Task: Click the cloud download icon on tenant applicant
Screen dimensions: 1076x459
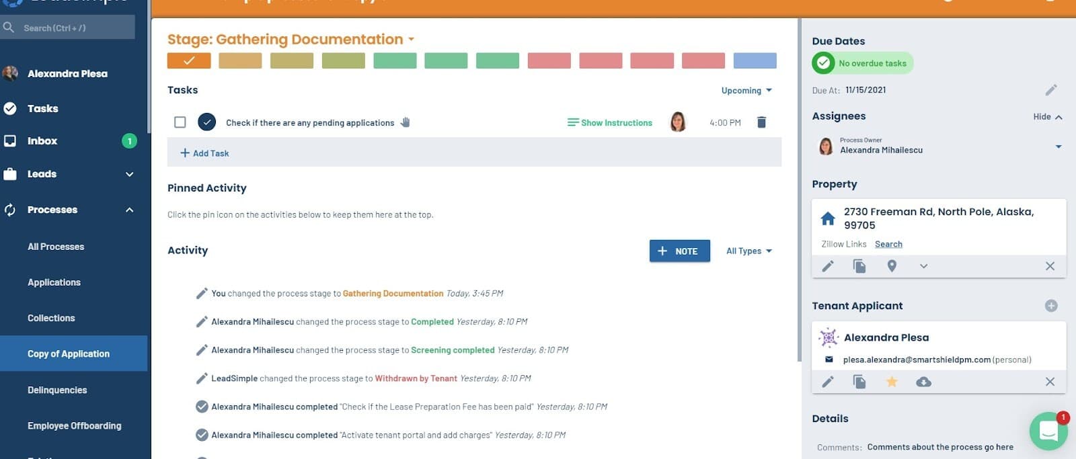Action: tap(923, 382)
